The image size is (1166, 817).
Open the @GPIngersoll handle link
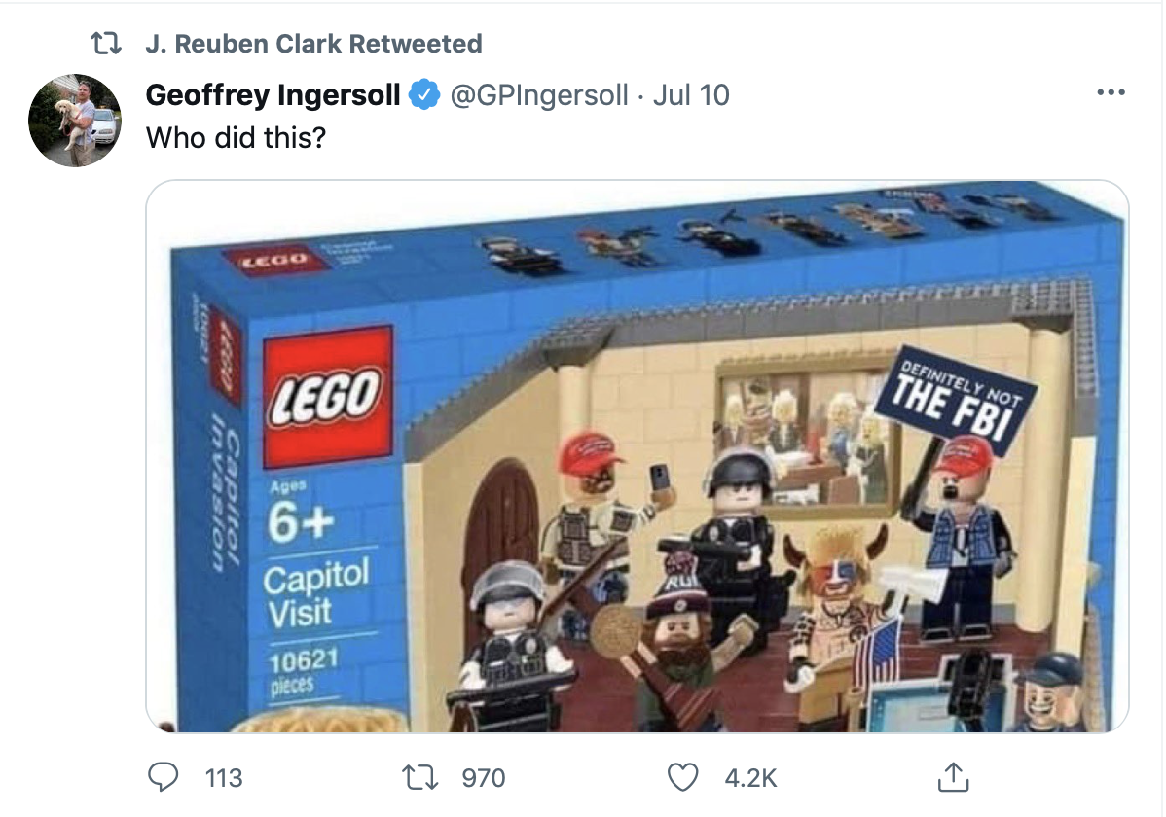[x=537, y=95]
